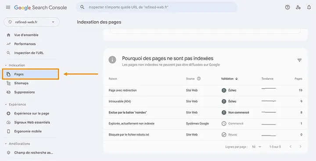Viewport: 316px width, 161px height.
Task: Click the search icon beside Inspection de l'URL
Action: 8,53
